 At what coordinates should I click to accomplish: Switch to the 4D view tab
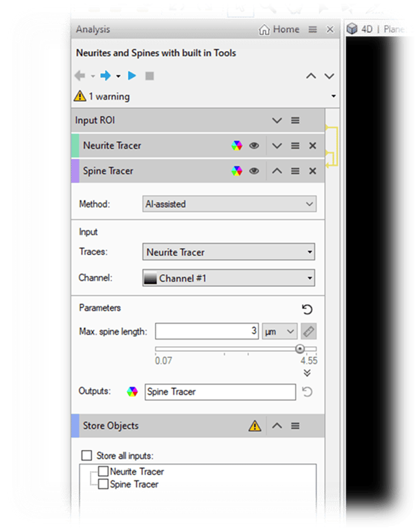point(368,29)
